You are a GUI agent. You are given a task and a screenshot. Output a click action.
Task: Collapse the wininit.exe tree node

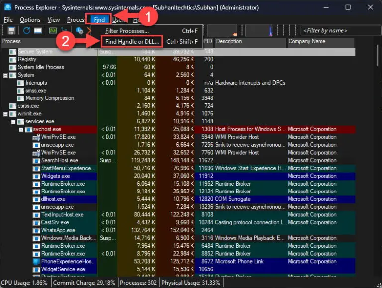coord(5,114)
